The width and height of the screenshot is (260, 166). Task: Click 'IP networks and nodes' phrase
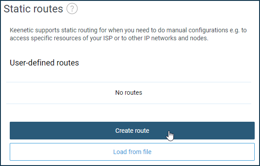pyautogui.click(x=176, y=38)
